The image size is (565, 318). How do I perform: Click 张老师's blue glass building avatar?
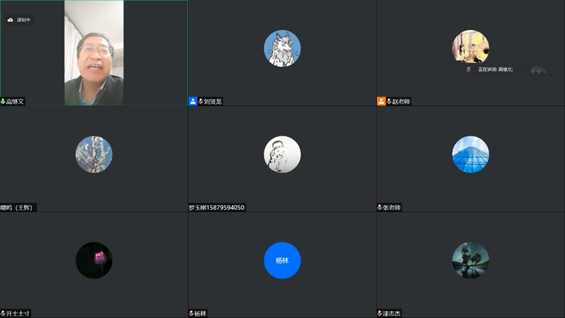coord(470,154)
